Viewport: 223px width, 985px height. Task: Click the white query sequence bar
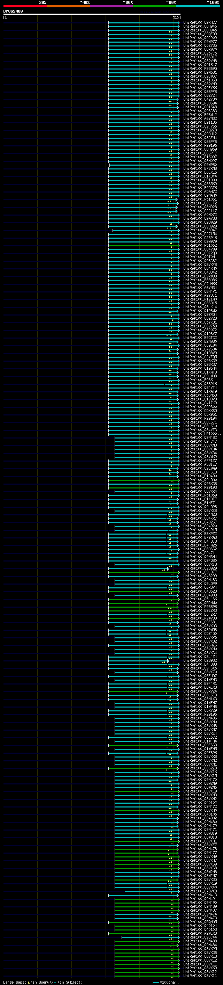tap(92, 15)
